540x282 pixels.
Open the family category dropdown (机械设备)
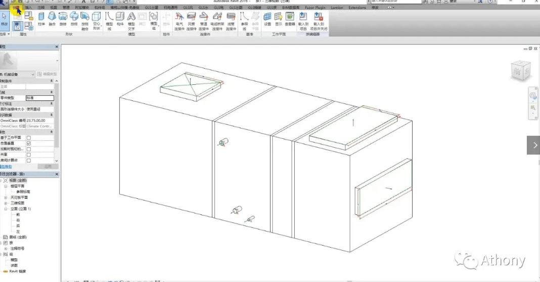[17, 74]
